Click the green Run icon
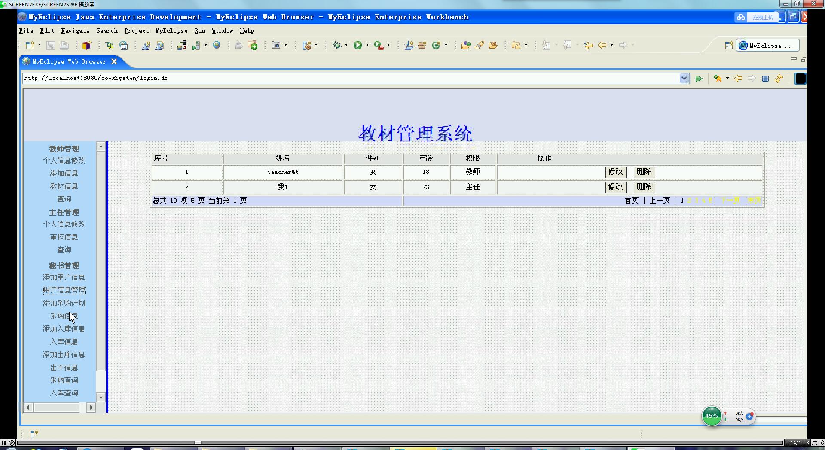 coord(357,45)
